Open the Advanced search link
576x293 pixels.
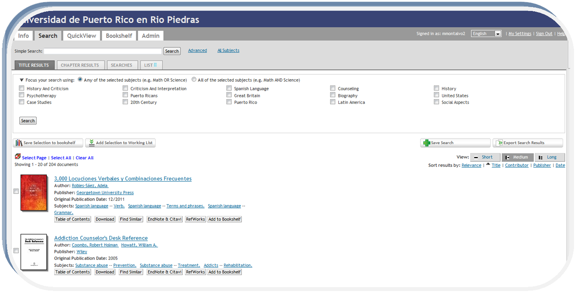197,51
